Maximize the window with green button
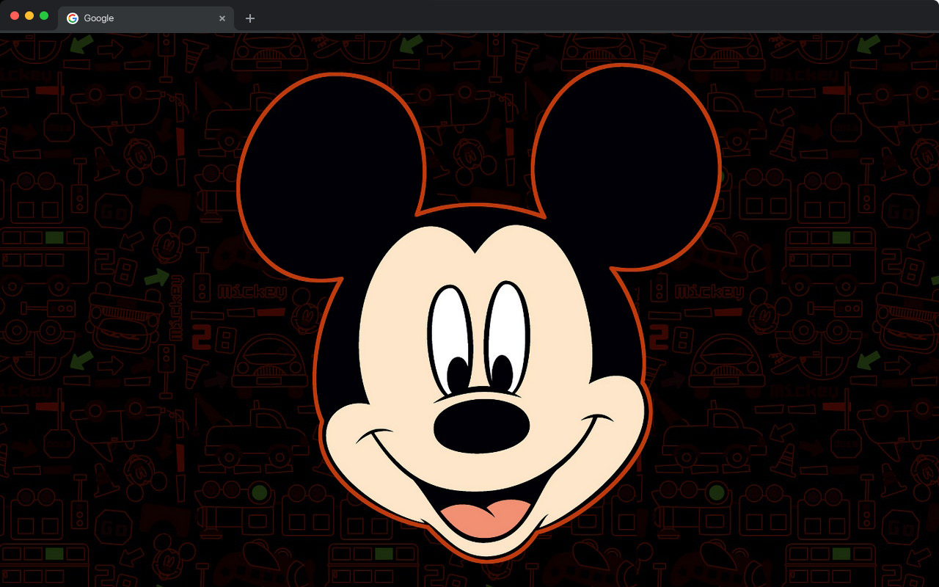 point(44,15)
